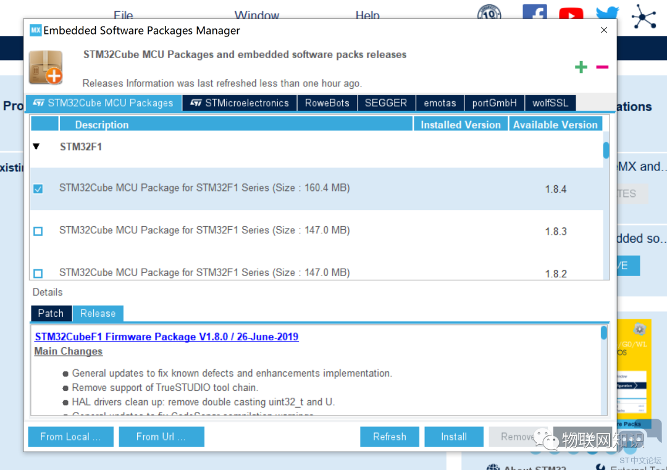Click the 10-year anniversary badge icon
Viewport: 667px width, 470px height.
coord(489,12)
